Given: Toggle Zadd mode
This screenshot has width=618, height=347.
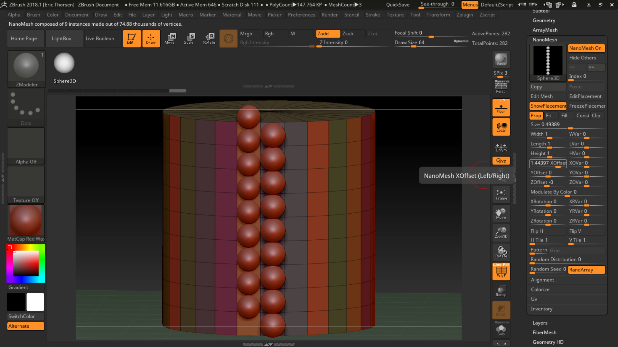Looking at the screenshot, I should 328,34.
